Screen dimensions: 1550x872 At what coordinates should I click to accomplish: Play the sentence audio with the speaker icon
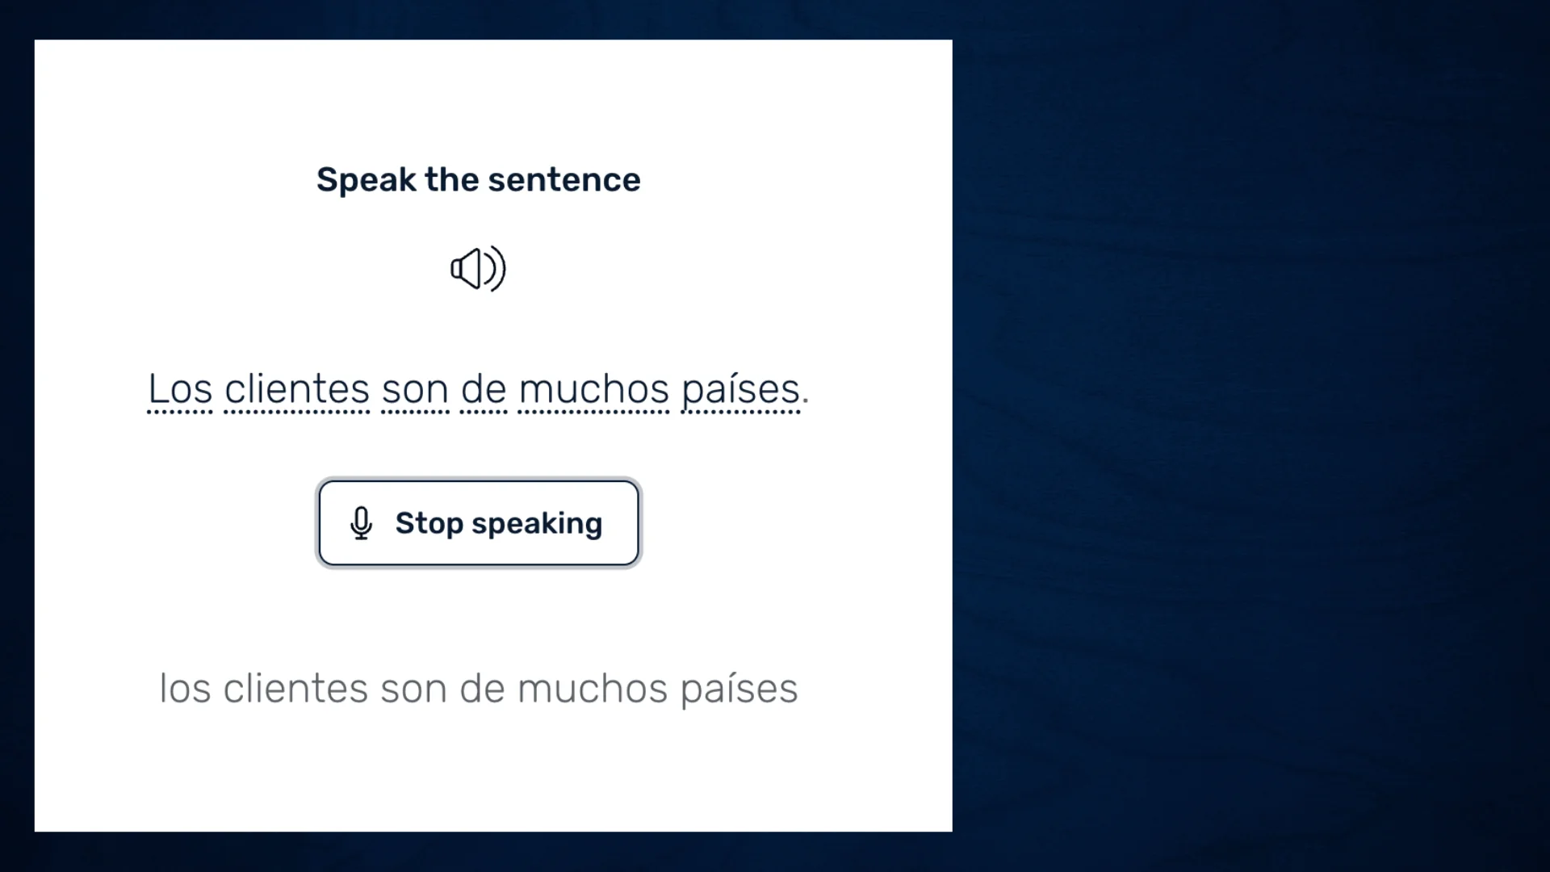tap(478, 269)
